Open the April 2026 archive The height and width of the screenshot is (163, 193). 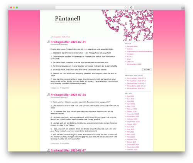(131, 104)
